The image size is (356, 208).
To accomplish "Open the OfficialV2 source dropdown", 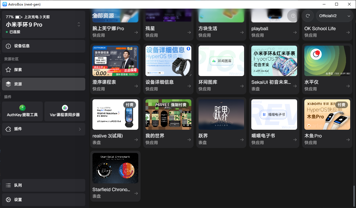I will pos(335,16).
